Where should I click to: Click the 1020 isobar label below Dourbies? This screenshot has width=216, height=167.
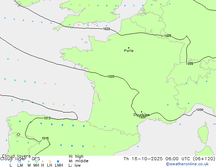(x=142, y=117)
